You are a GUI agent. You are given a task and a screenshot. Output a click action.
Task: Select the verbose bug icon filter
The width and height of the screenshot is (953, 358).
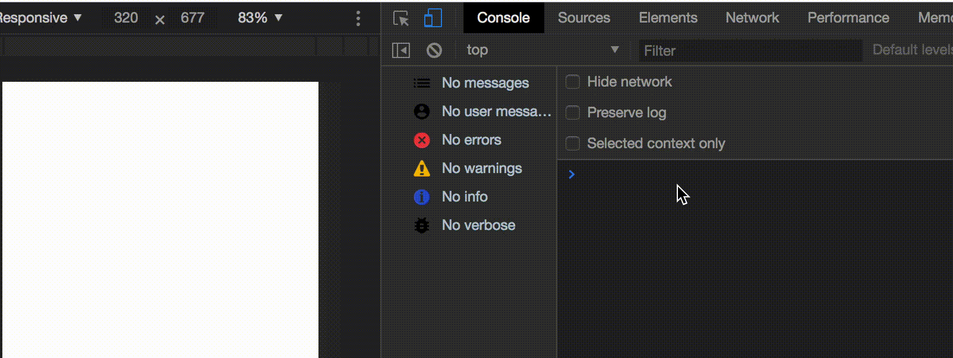tap(422, 225)
